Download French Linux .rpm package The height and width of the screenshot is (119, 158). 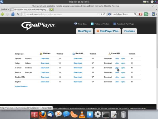click(x=123, y=72)
